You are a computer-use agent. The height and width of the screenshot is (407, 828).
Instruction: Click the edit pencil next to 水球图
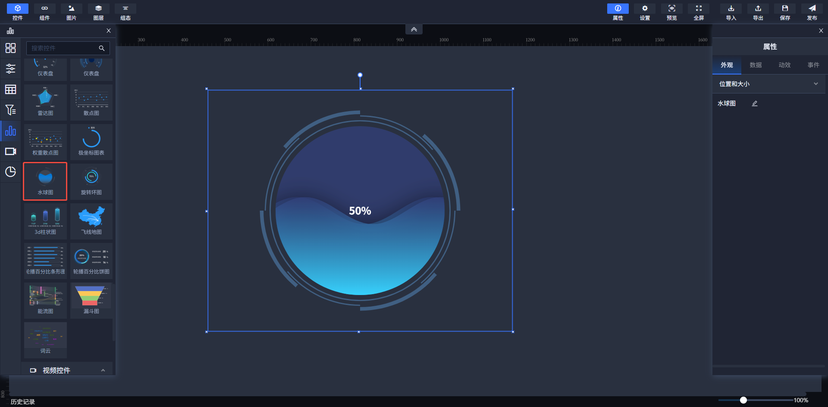click(755, 103)
